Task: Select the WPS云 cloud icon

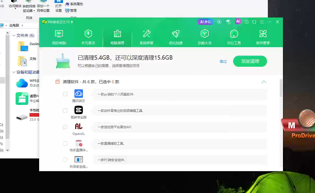Action: (x=22, y=83)
